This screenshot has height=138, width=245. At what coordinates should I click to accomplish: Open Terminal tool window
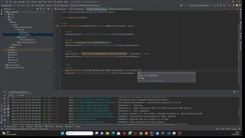pyautogui.click(x=49, y=127)
